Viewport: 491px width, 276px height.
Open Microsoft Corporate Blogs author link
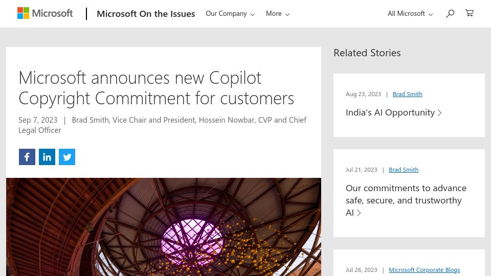click(x=425, y=270)
